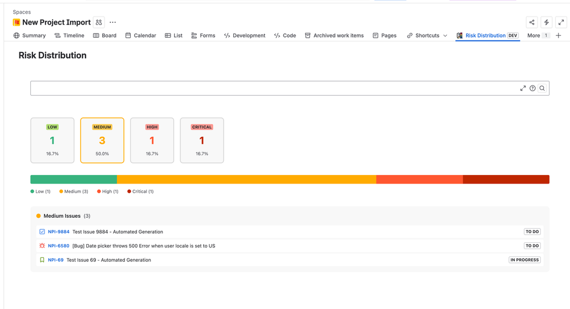Open issue link NPI-69

[55, 260]
